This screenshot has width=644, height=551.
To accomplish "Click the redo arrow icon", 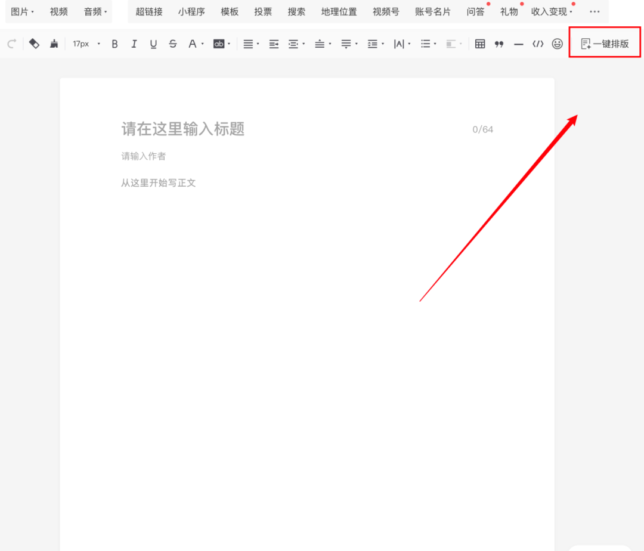I will (x=11, y=44).
